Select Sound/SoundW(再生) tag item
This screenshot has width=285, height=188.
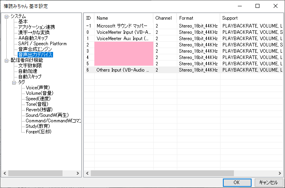click(x=47, y=115)
